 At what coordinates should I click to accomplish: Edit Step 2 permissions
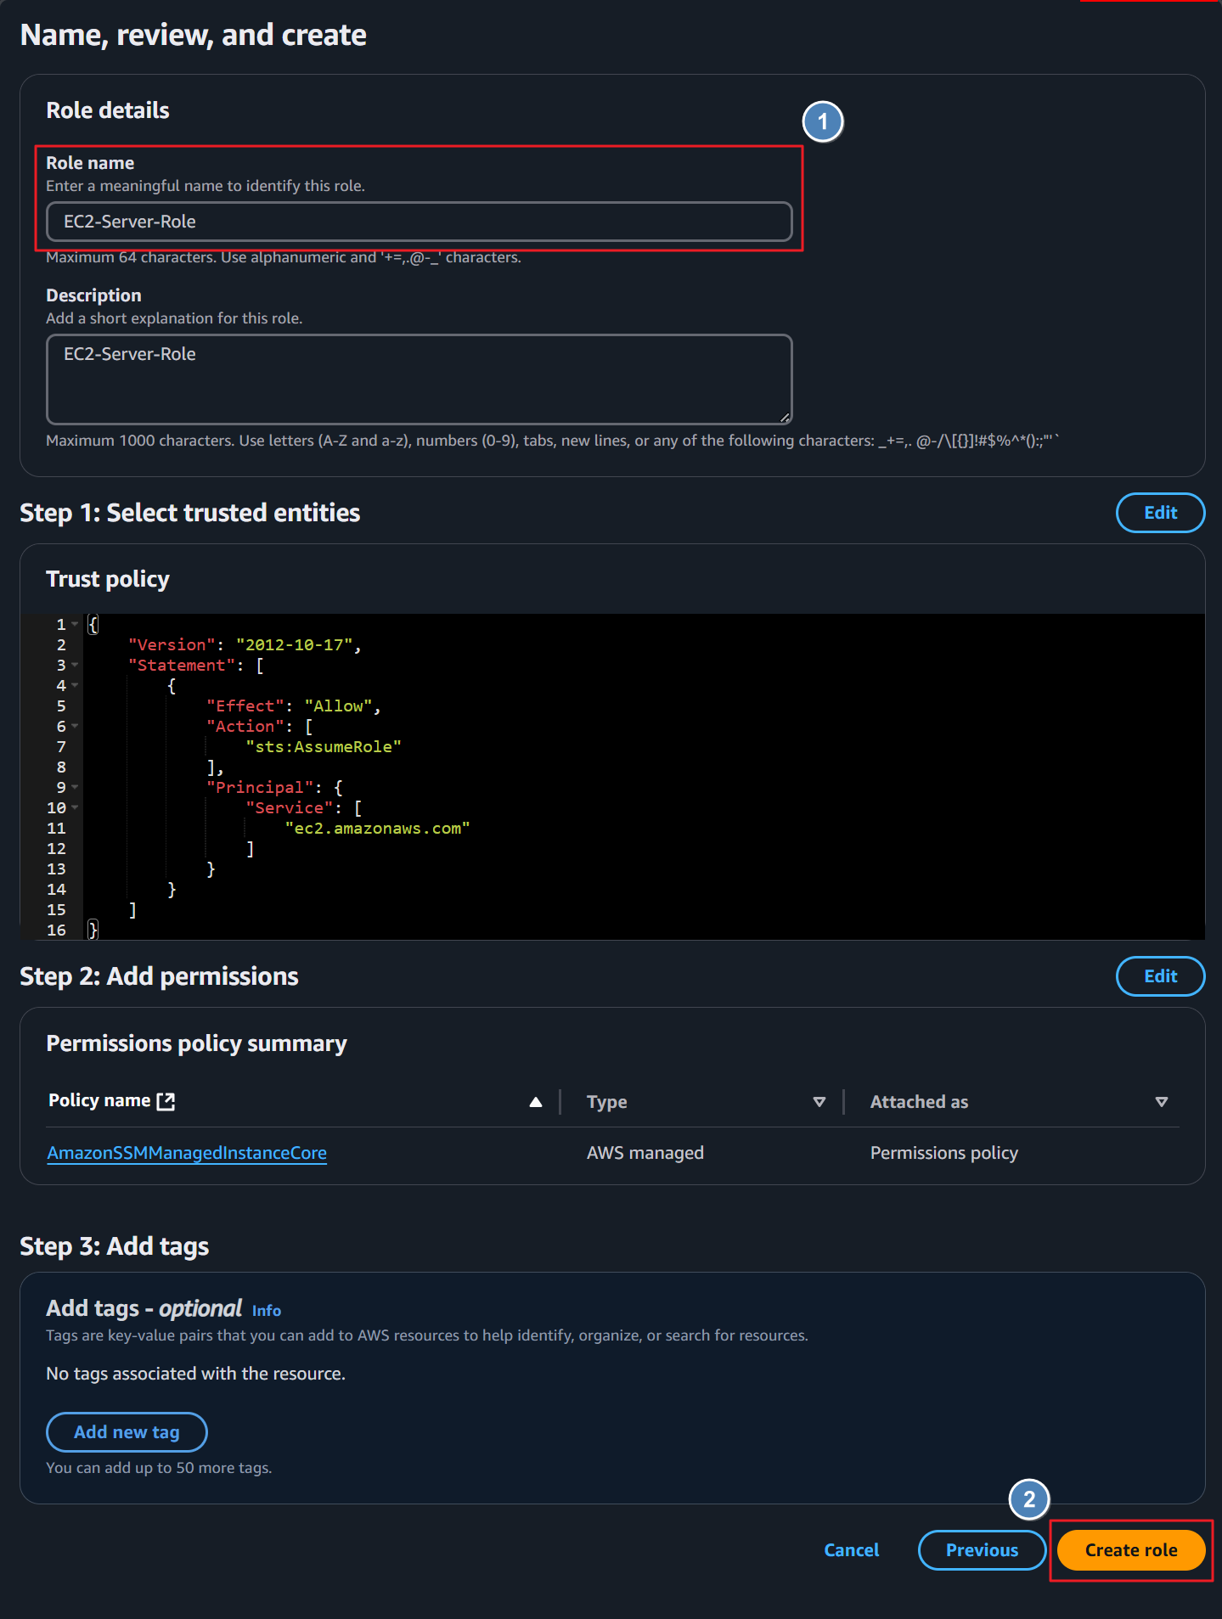click(x=1160, y=976)
